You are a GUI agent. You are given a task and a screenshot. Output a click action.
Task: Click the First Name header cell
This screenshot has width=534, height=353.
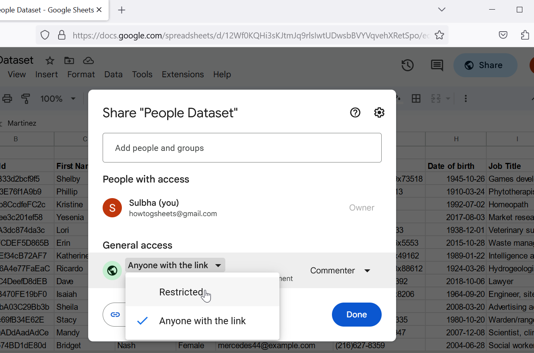(71, 166)
